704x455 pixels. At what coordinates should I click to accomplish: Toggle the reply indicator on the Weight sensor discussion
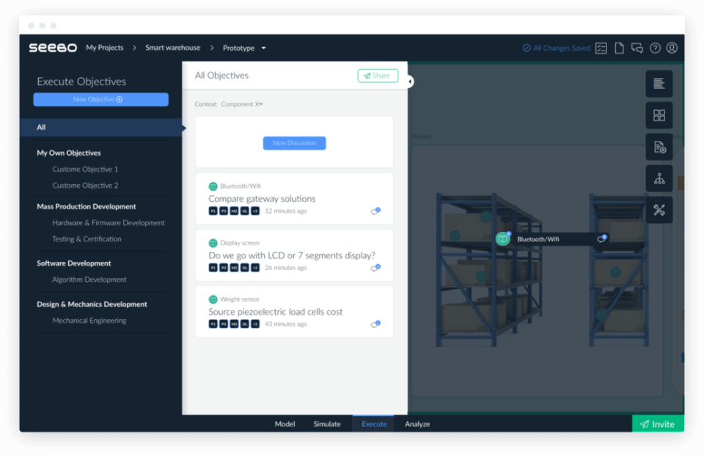tap(375, 324)
